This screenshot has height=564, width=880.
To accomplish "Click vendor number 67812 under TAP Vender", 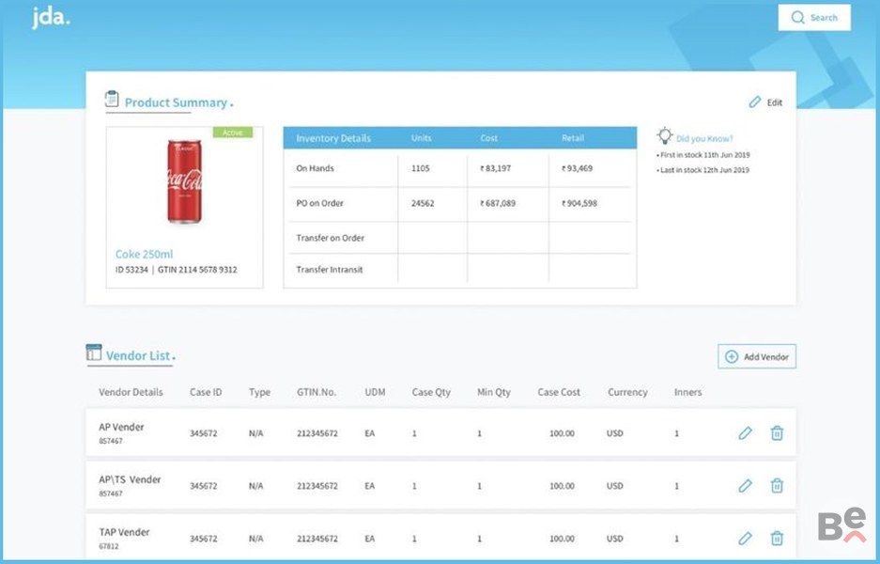I will pyautogui.click(x=109, y=546).
